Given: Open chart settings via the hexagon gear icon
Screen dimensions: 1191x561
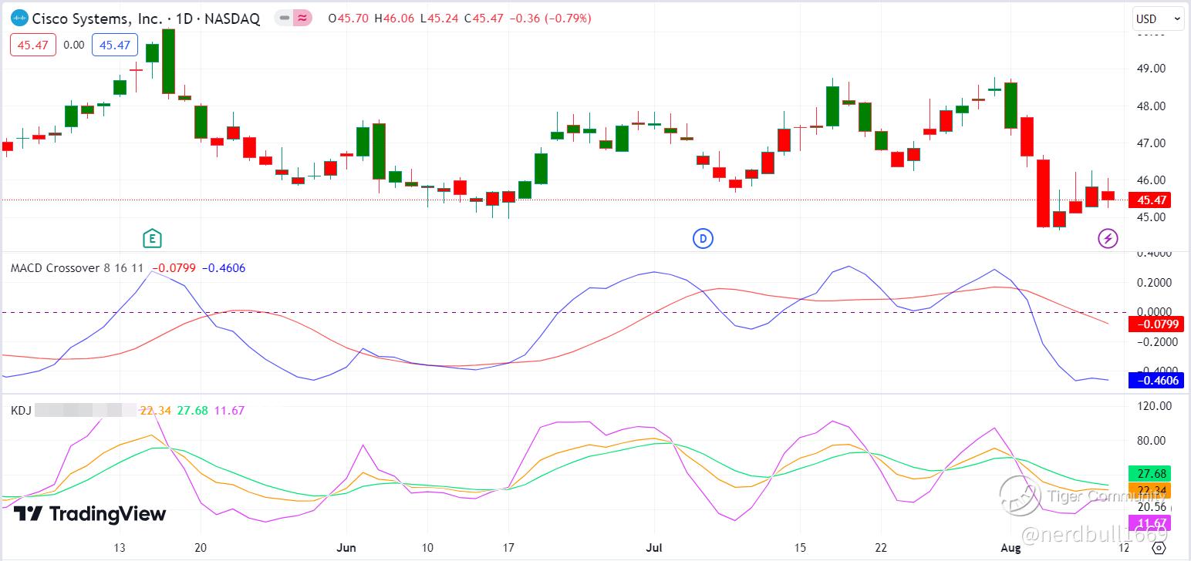Looking at the screenshot, I should (1159, 548).
